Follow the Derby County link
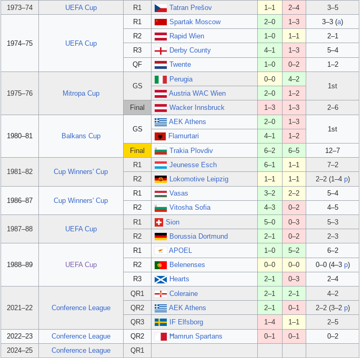Screen dimensions: 362x358 click(190, 50)
